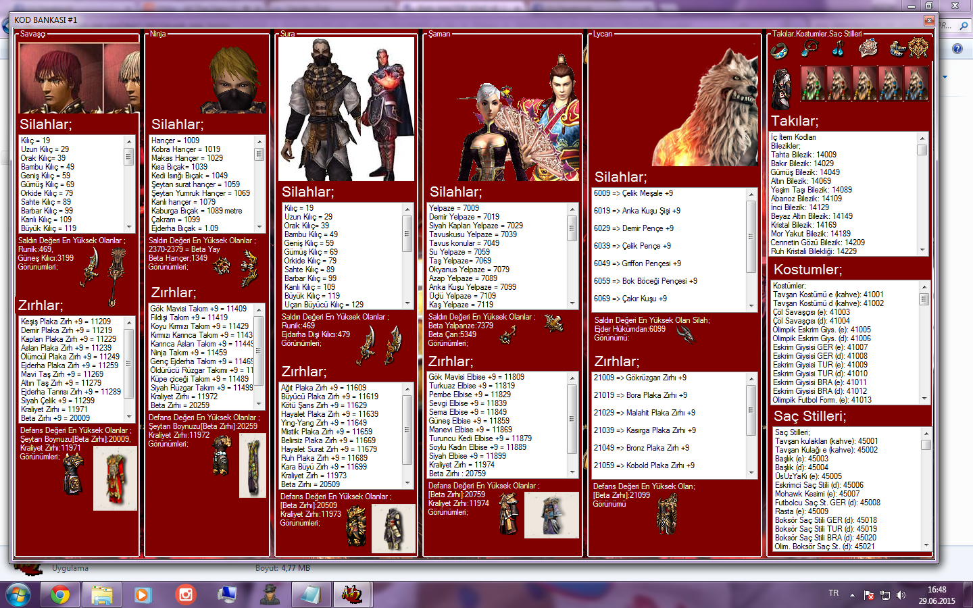Select the green-haired Lycan hairstyle portrait
973x608 pixels.
click(813, 83)
